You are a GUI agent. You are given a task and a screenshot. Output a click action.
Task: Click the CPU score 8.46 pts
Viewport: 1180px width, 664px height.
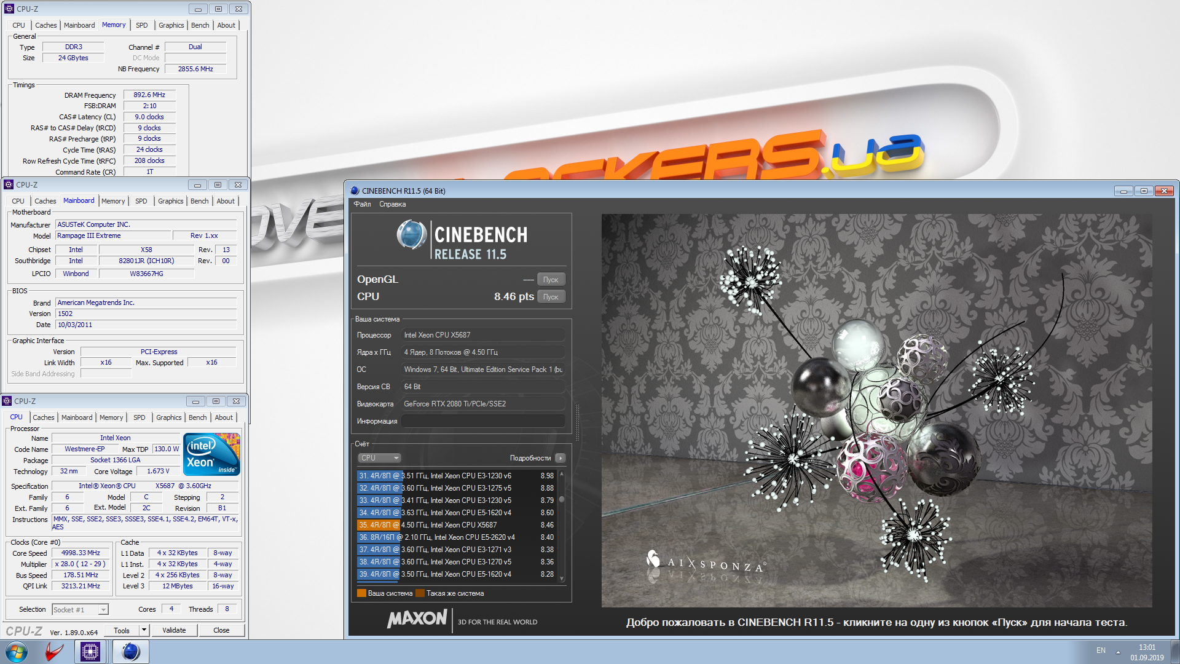pyautogui.click(x=514, y=297)
